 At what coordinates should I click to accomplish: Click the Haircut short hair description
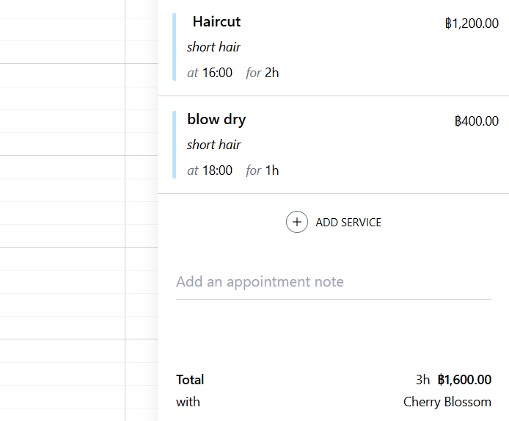coord(213,47)
